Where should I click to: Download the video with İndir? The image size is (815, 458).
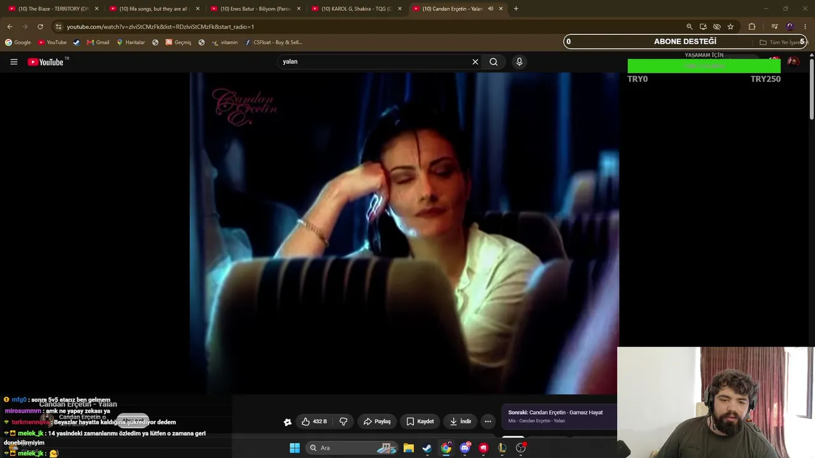click(460, 421)
